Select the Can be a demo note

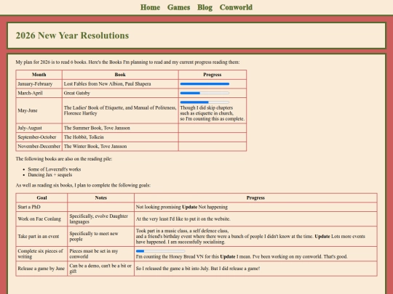coord(100,269)
